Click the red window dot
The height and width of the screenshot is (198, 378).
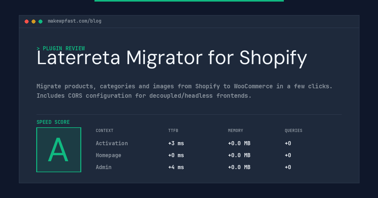point(26,21)
